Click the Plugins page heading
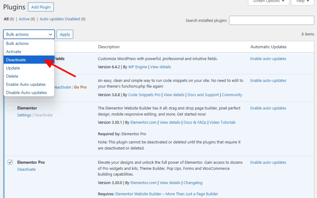Viewport: 317px width, 198px height. coord(14,7)
